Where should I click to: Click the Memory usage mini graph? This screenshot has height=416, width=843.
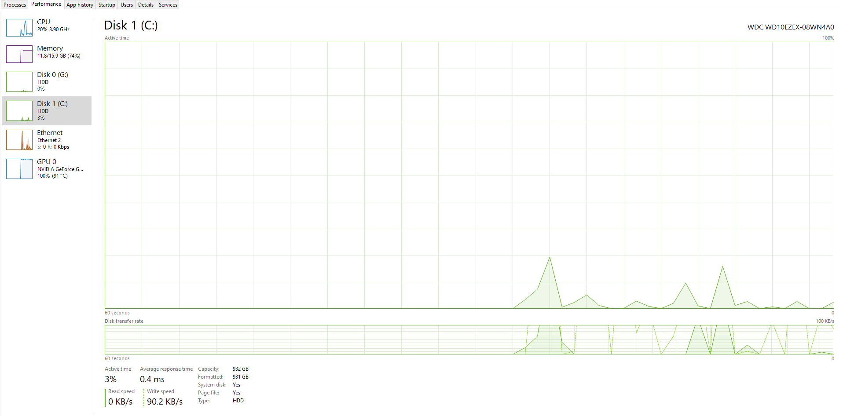pos(19,54)
